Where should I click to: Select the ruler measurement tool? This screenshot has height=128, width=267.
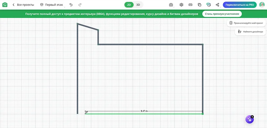pyautogui.click(x=191, y=5)
